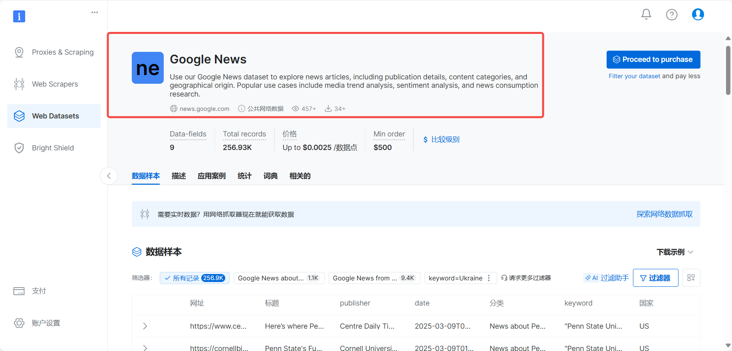Click the page vertical scrollbar thumb

point(728,70)
